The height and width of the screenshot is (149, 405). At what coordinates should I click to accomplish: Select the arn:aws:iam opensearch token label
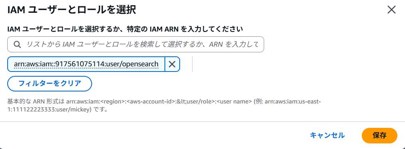click(x=86, y=64)
